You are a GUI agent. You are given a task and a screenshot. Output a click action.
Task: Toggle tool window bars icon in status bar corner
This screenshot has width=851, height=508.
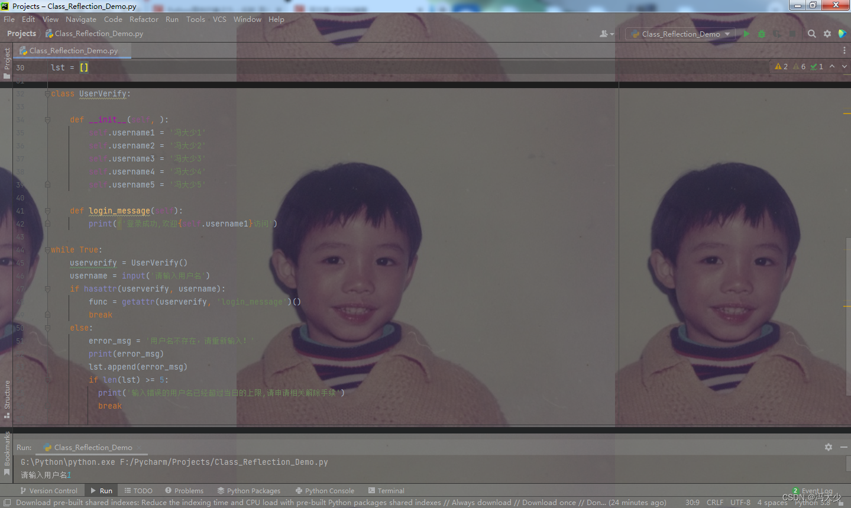click(7, 503)
